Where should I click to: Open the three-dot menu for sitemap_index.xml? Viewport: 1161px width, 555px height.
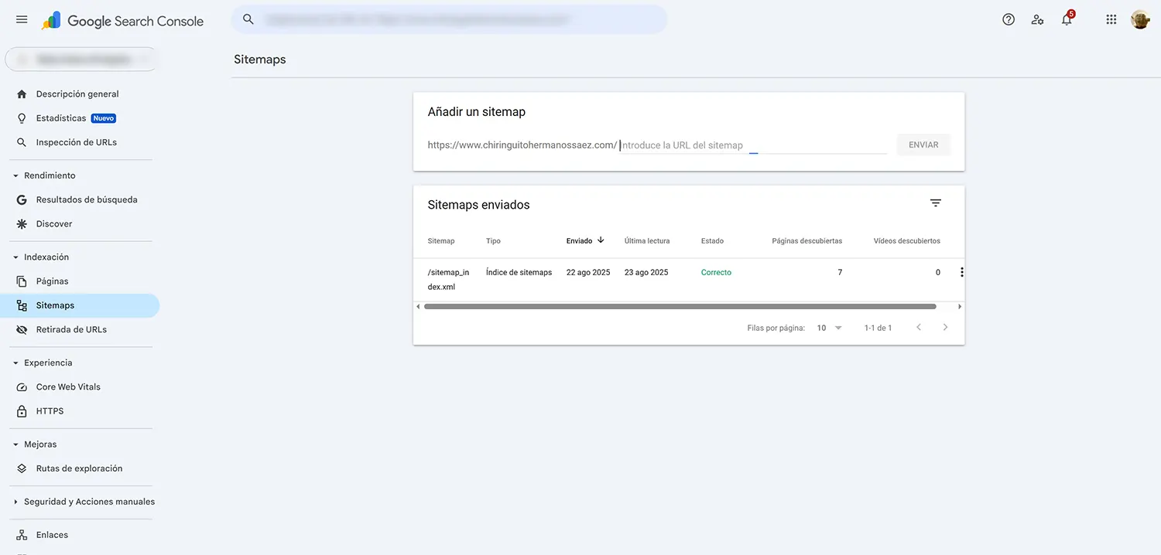point(961,272)
